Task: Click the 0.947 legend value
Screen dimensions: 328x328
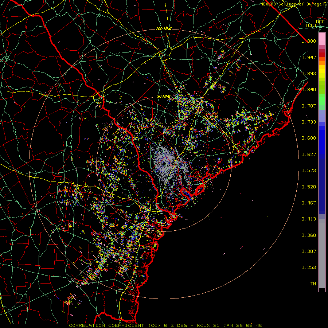Action: click(x=309, y=57)
